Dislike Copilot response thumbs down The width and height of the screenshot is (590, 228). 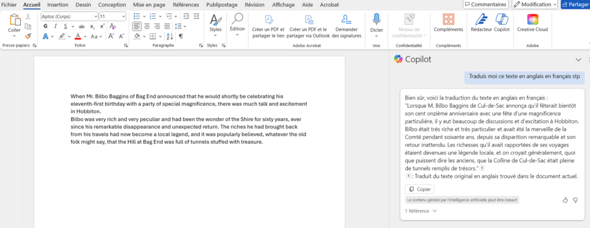(575, 200)
